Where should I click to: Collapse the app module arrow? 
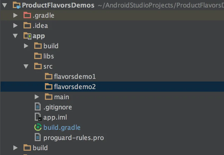(x=15, y=36)
